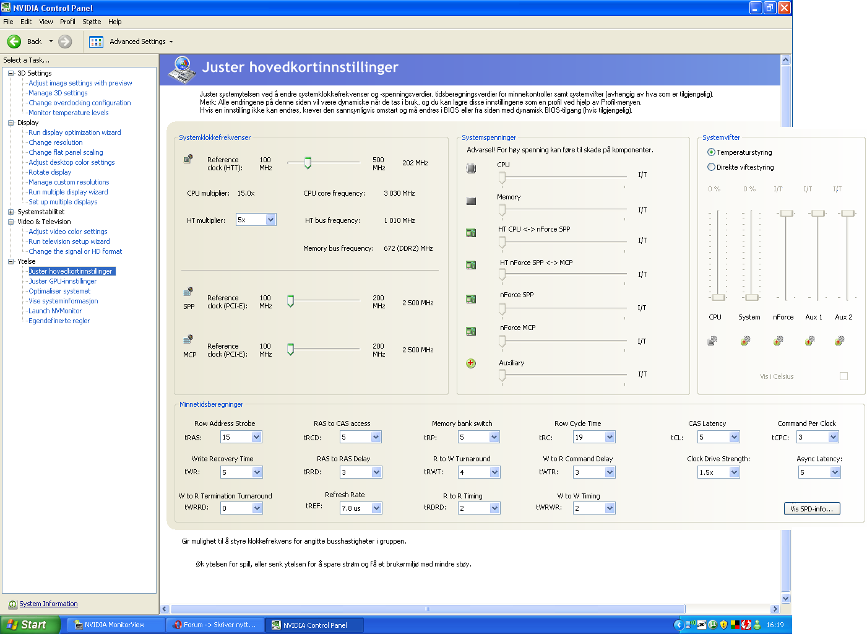
Task: Click the nForce SPP voltage icon
Action: 471,299
